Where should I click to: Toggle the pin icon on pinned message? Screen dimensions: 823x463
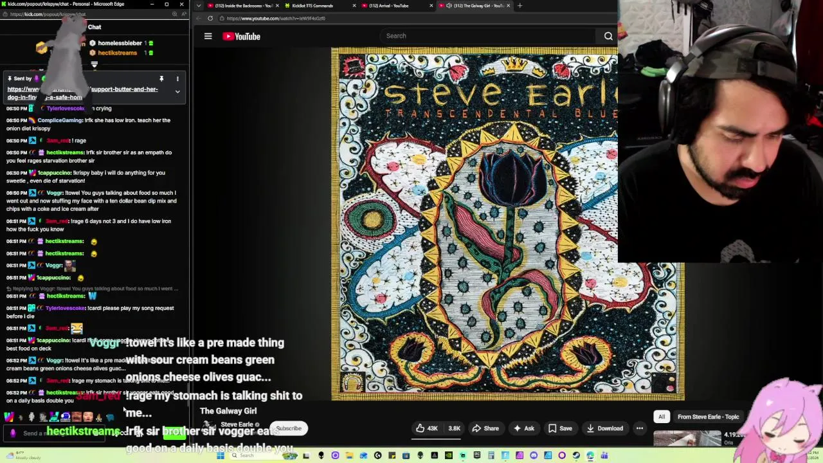[161, 78]
